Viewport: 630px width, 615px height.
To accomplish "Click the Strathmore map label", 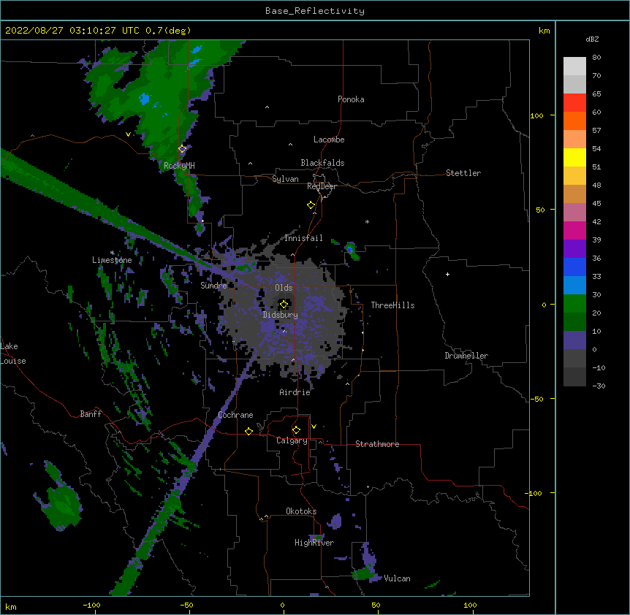I will tap(377, 444).
